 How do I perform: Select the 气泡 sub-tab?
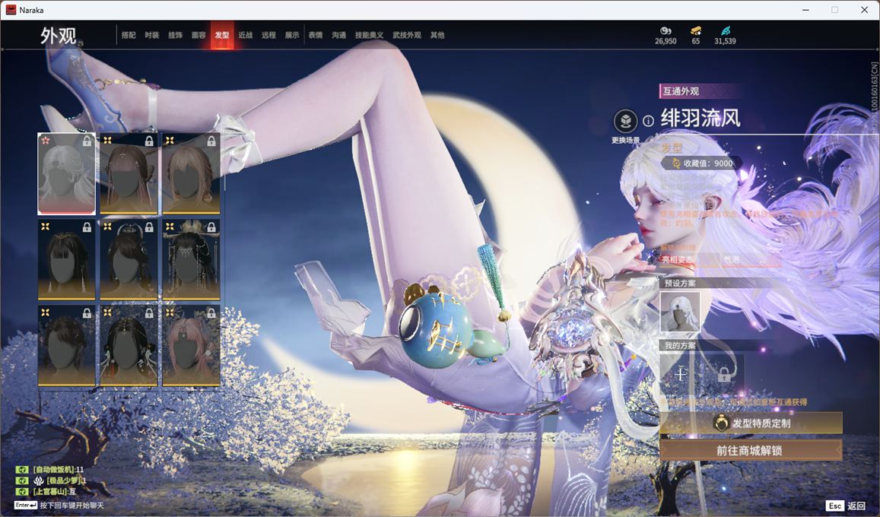(x=731, y=259)
